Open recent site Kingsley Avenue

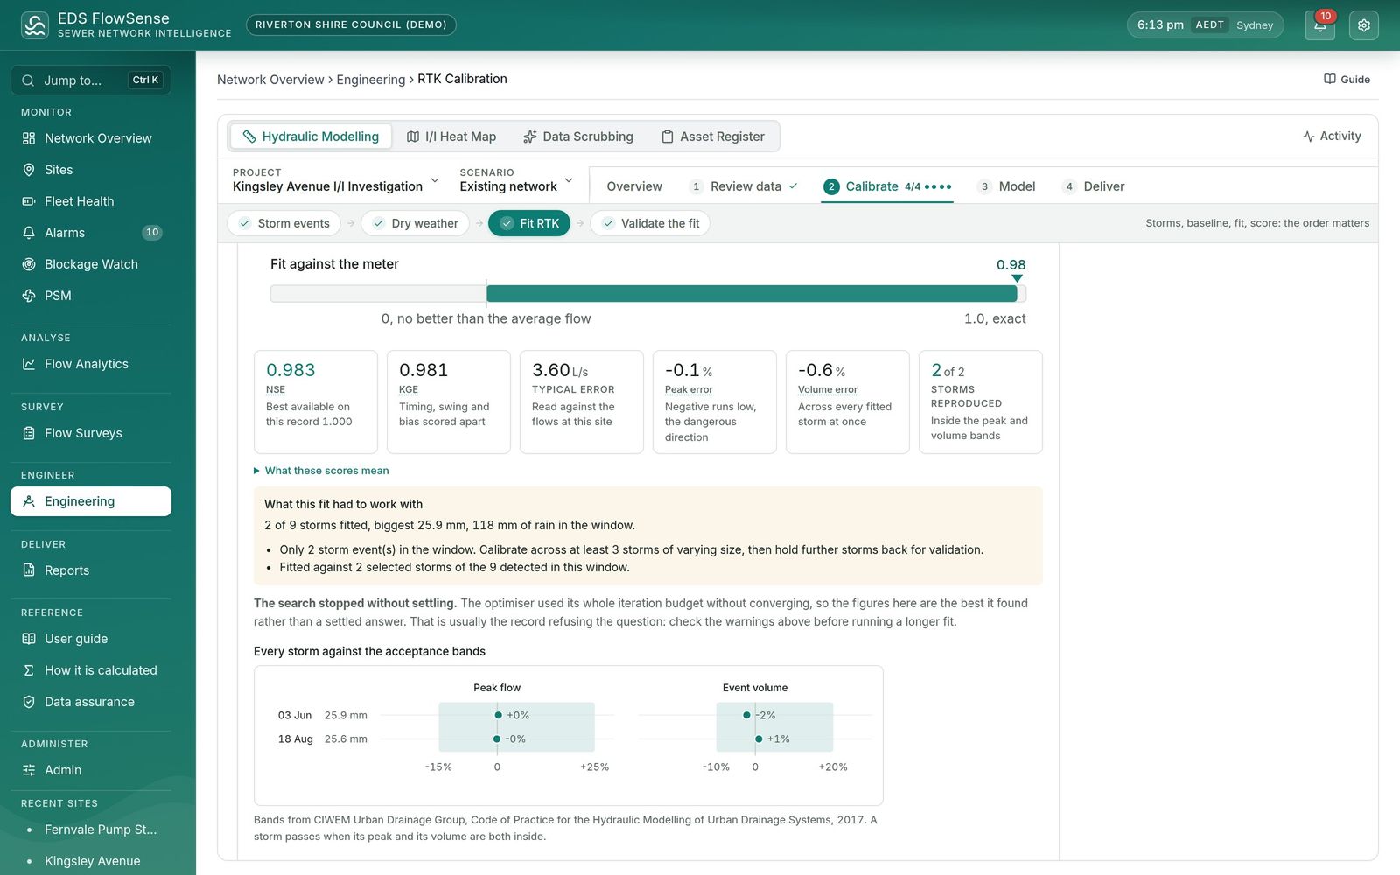tap(91, 861)
